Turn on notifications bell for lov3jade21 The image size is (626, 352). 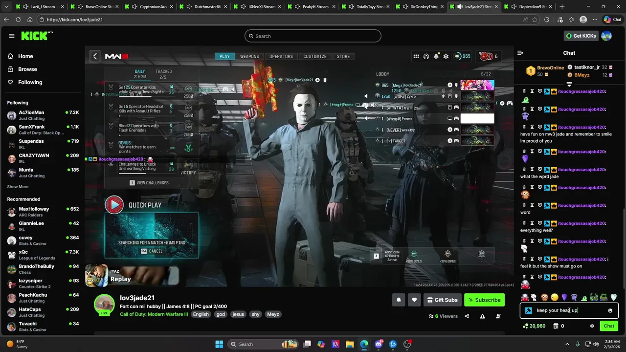click(399, 300)
